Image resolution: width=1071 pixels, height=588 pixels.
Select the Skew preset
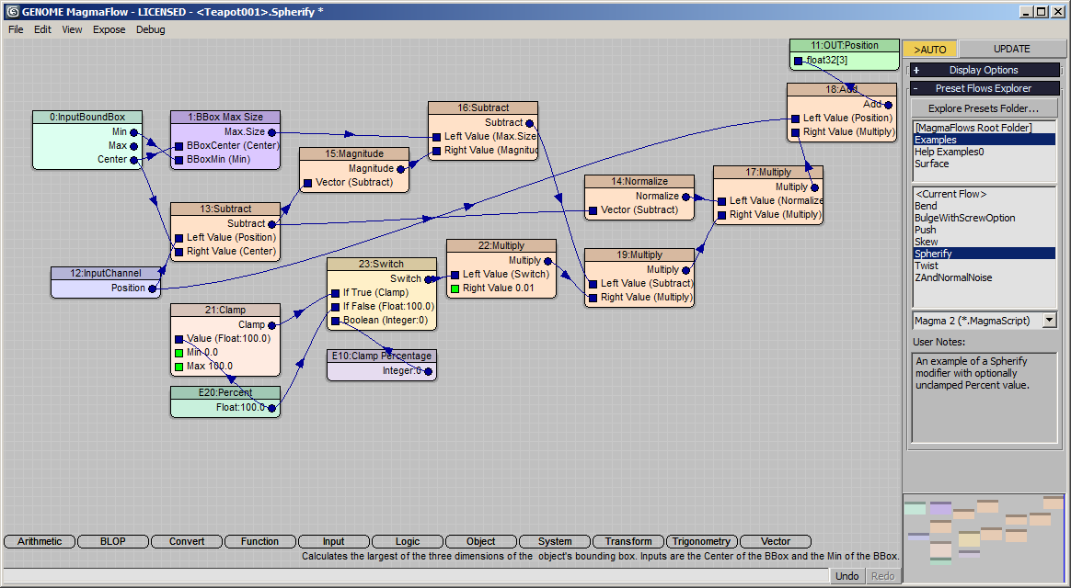point(984,242)
